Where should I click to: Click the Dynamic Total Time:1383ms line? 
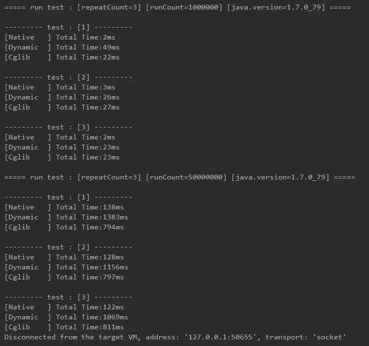click(x=67, y=217)
